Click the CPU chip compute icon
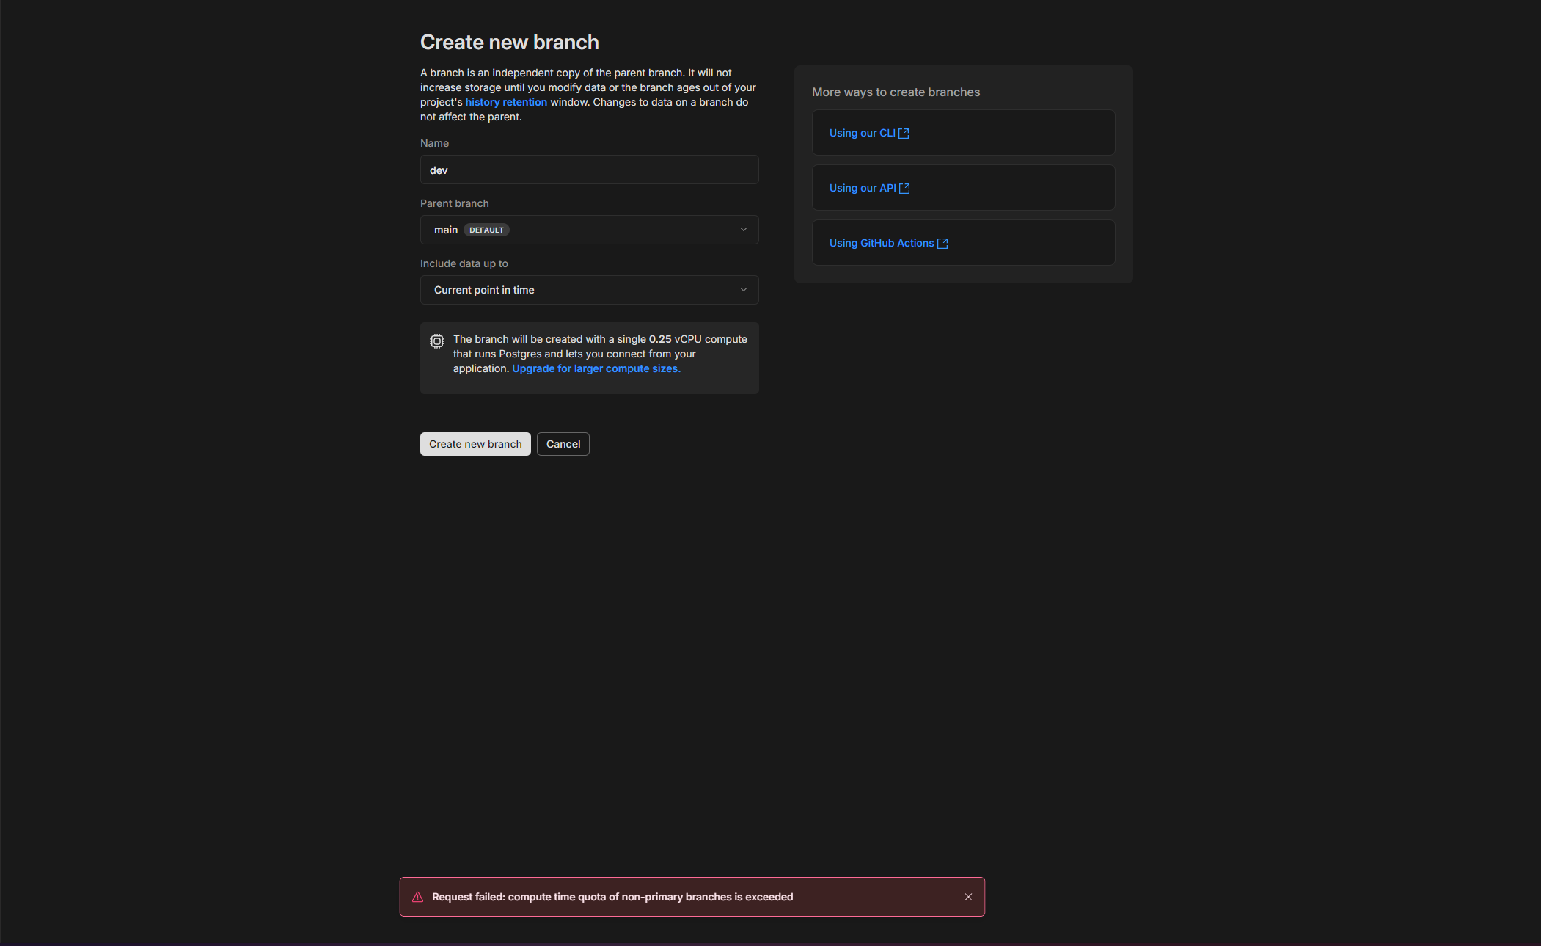 tap(437, 341)
